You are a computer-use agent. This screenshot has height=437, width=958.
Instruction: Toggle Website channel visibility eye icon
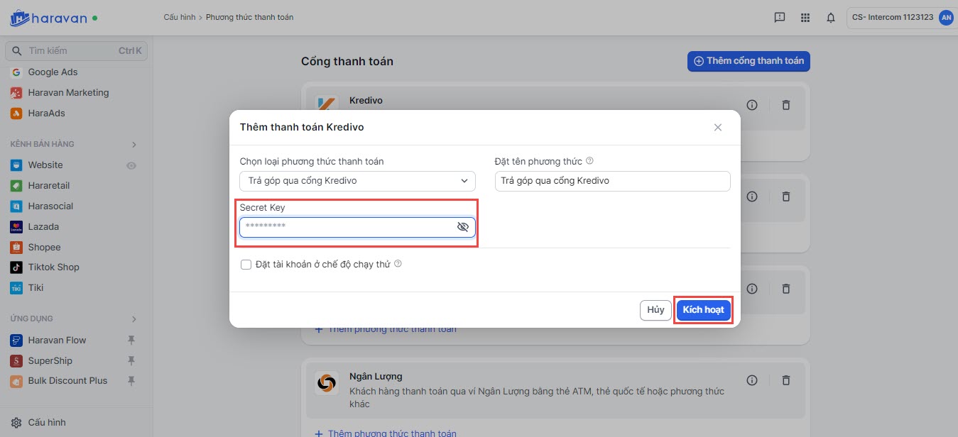(131, 165)
